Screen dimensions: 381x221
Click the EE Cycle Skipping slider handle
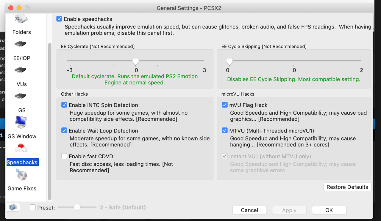(x=229, y=61)
